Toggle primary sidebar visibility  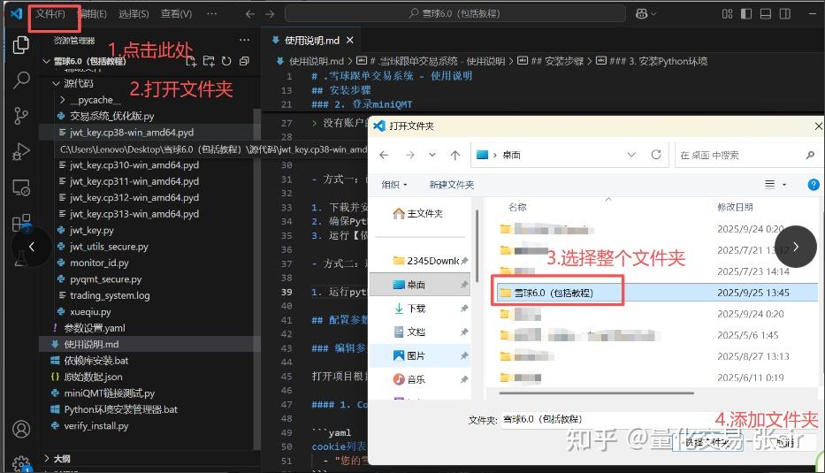(x=746, y=14)
